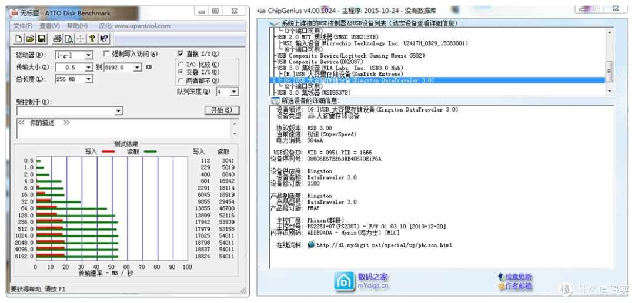The height and width of the screenshot is (303, 635).
Task: Click the yellow question mark Help icon
Action: tap(92, 39)
